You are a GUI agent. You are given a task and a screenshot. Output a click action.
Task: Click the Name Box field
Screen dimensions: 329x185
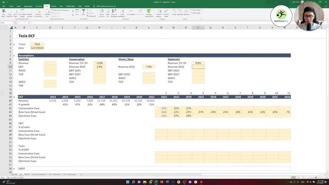point(7,23)
